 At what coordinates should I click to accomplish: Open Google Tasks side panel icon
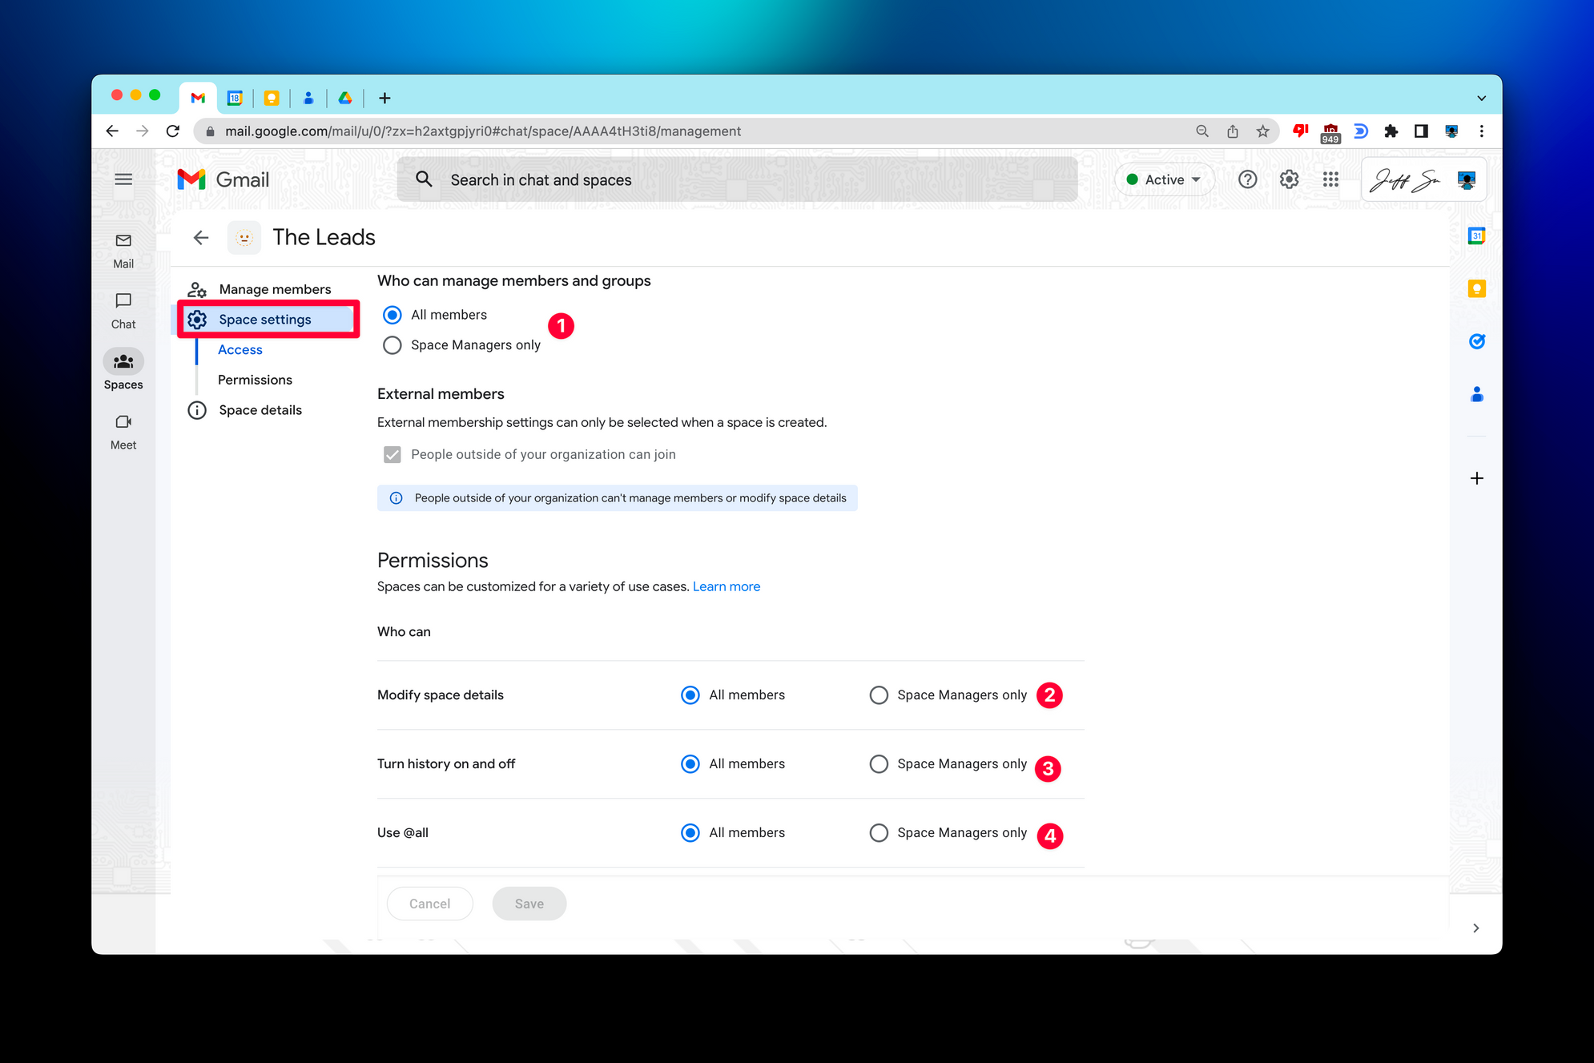click(x=1476, y=341)
